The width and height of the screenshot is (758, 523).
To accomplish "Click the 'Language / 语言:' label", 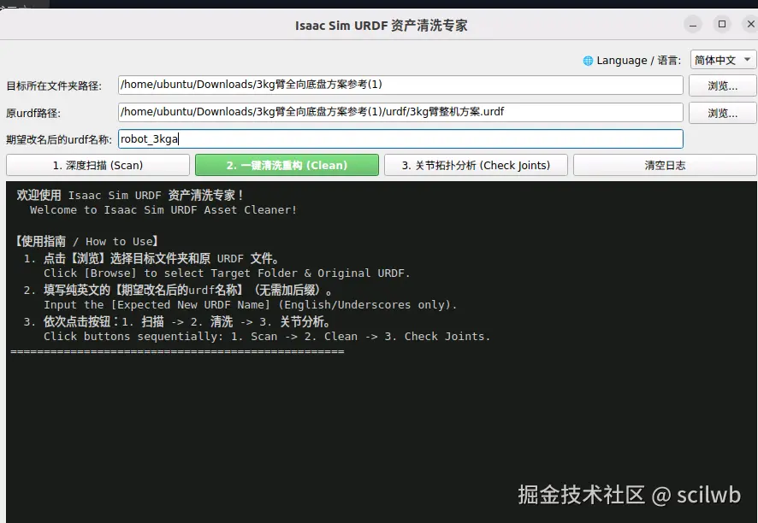I will [638, 61].
